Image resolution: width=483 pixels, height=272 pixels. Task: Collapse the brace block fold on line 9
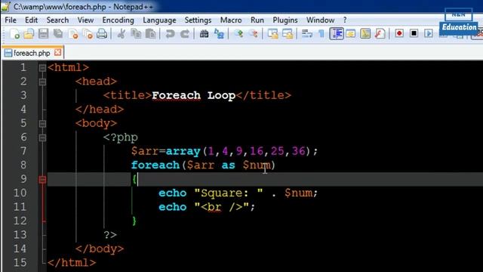42,180
